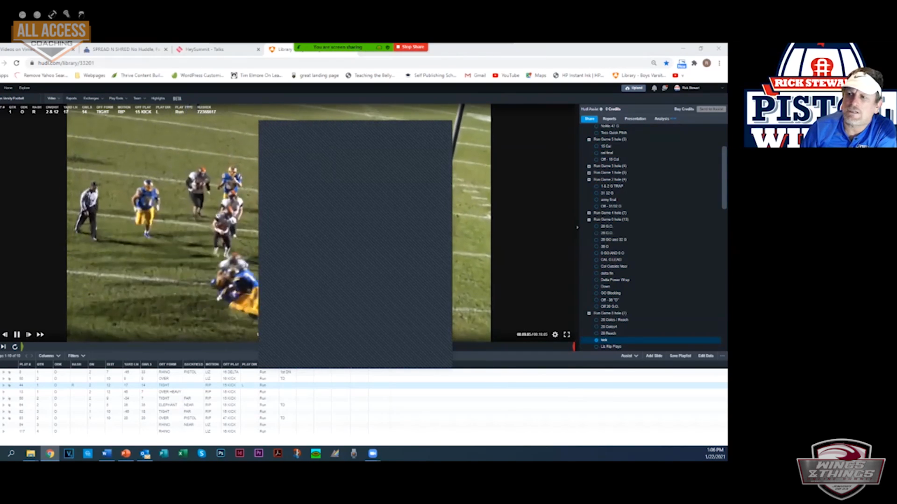Image resolution: width=897 pixels, height=504 pixels.
Task: Open Excel from the taskbar
Action: tap(183, 453)
